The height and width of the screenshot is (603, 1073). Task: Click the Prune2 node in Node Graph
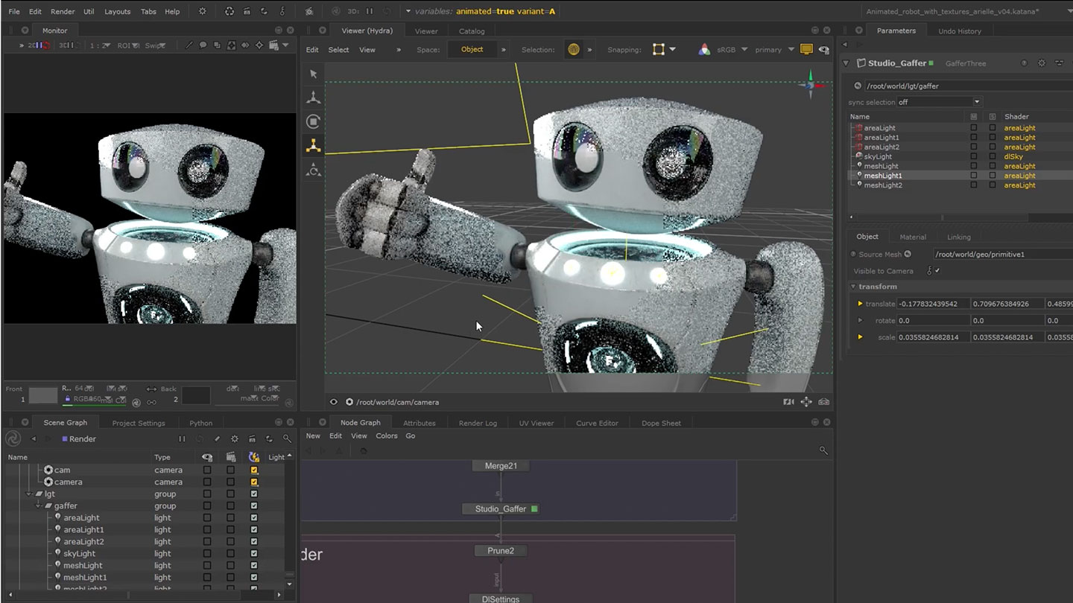point(501,551)
